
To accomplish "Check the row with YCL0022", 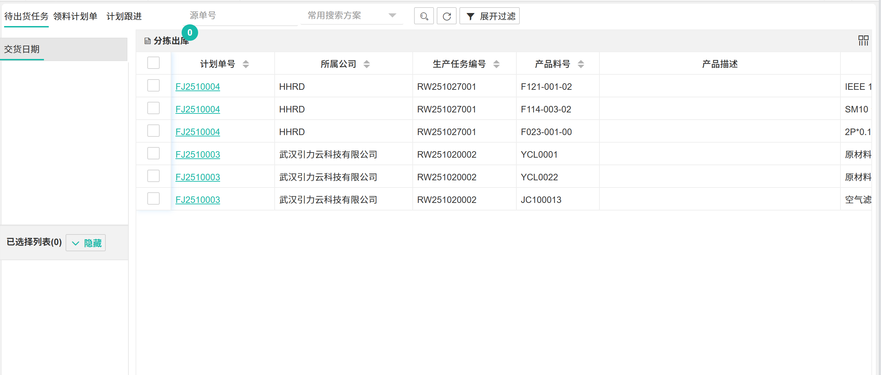I will [153, 176].
